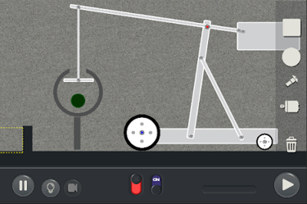The height and width of the screenshot is (204, 307).
Task: Select the dark gray ring cup
Action: click(x=78, y=93)
